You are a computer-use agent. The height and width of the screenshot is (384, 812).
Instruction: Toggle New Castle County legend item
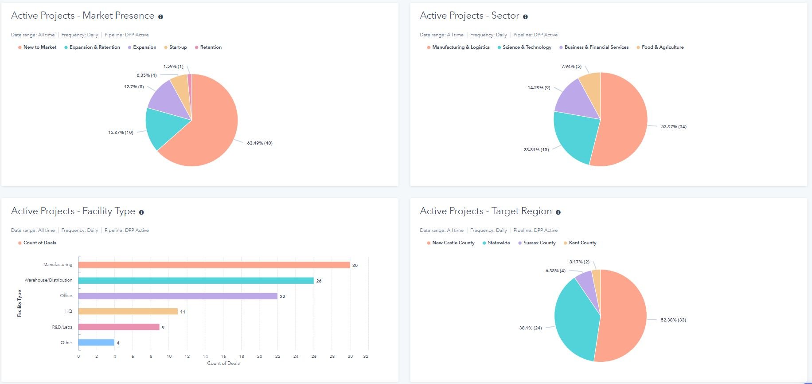tap(451, 243)
